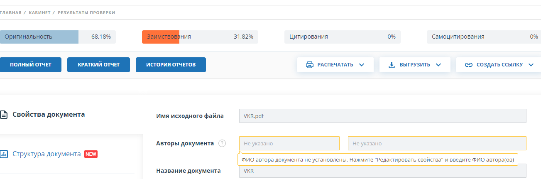Expand the Выгрузить dropdown chevron
This screenshot has width=541, height=179.
pos(438,65)
